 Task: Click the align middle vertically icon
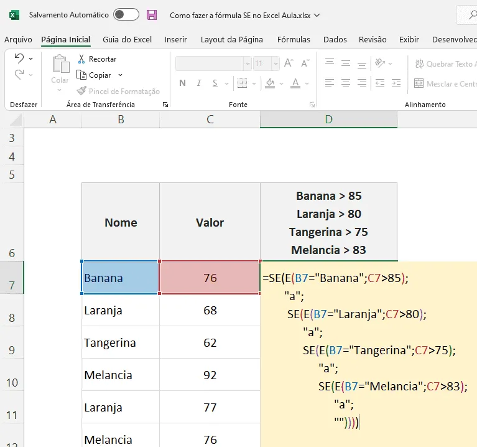coord(346,64)
